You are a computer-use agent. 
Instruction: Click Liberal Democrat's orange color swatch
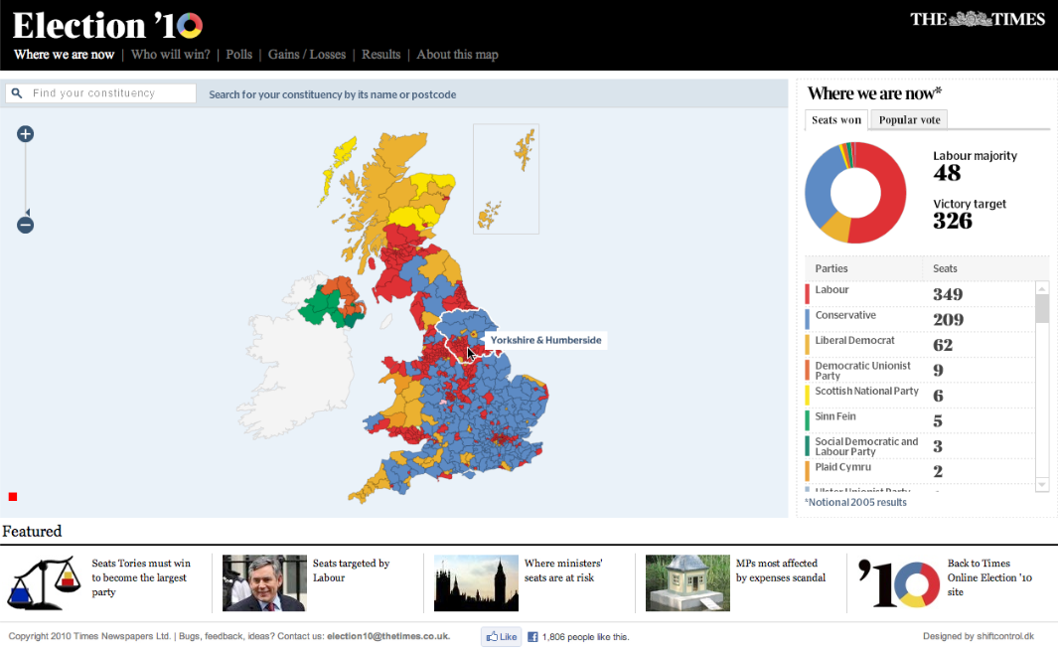tap(807, 344)
